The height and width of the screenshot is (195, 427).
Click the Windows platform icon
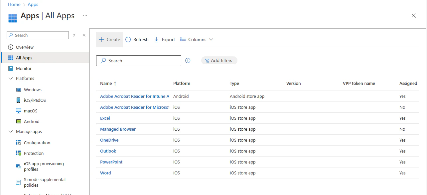[19, 90]
